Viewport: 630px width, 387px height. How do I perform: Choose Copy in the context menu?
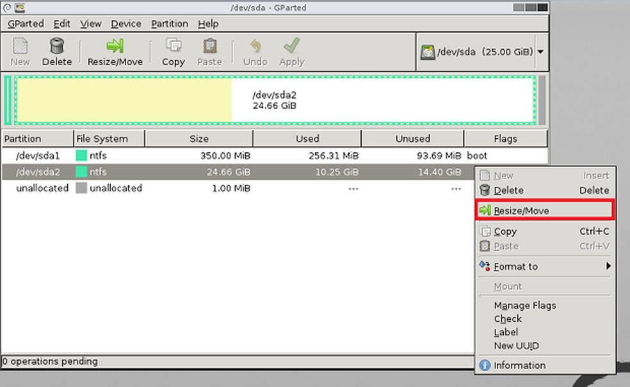coord(544,231)
